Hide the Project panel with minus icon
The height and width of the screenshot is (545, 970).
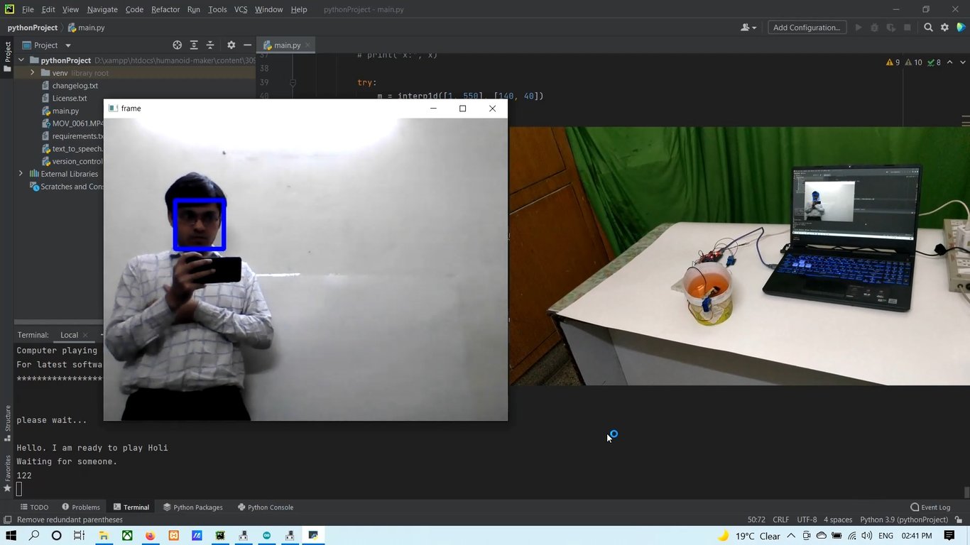tap(247, 45)
